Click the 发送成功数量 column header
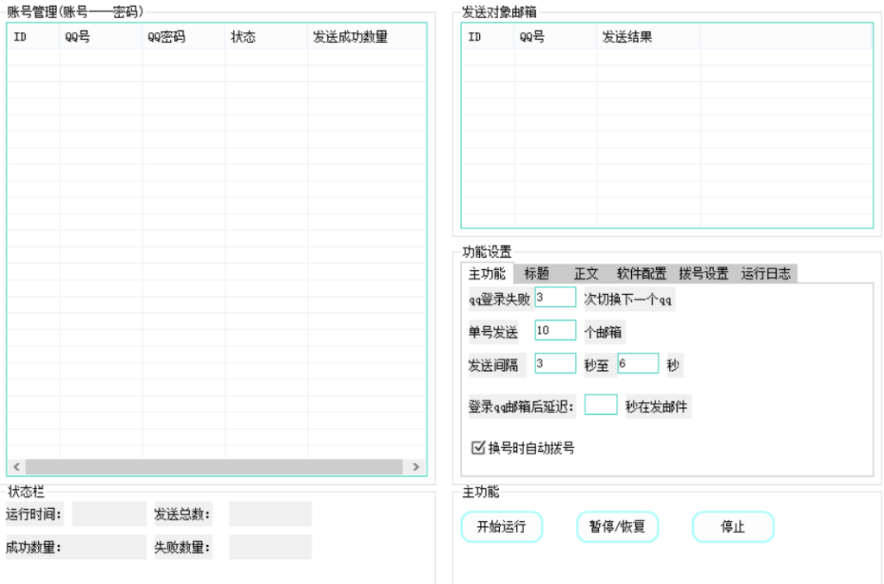The width and height of the screenshot is (884, 584). coord(351,37)
